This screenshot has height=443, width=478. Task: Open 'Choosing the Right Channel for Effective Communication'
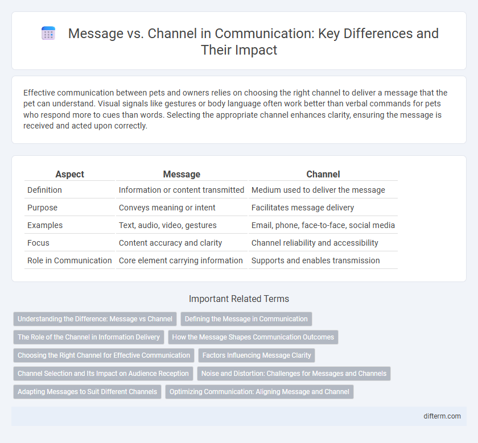[104, 355]
